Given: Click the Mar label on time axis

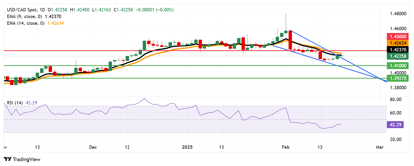Looking at the screenshot, I should coord(380,147).
